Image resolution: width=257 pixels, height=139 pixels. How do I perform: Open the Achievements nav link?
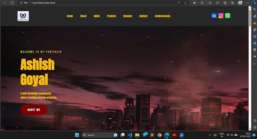click(x=163, y=16)
